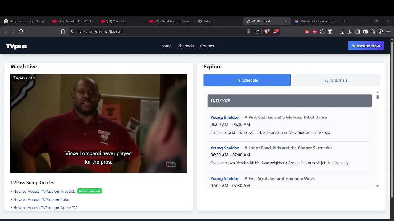The image size is (394, 221).
Task: Select the All Channels tab
Action: point(336,80)
